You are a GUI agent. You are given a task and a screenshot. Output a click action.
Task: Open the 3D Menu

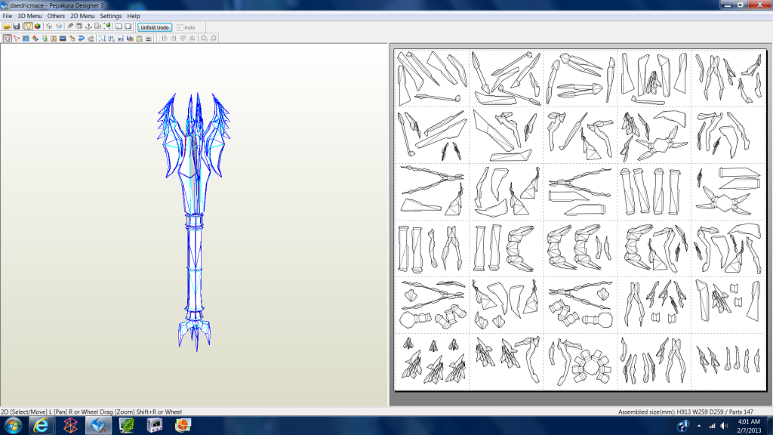(29, 16)
